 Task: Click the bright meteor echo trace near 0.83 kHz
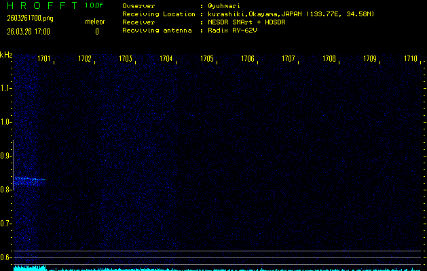click(29, 181)
